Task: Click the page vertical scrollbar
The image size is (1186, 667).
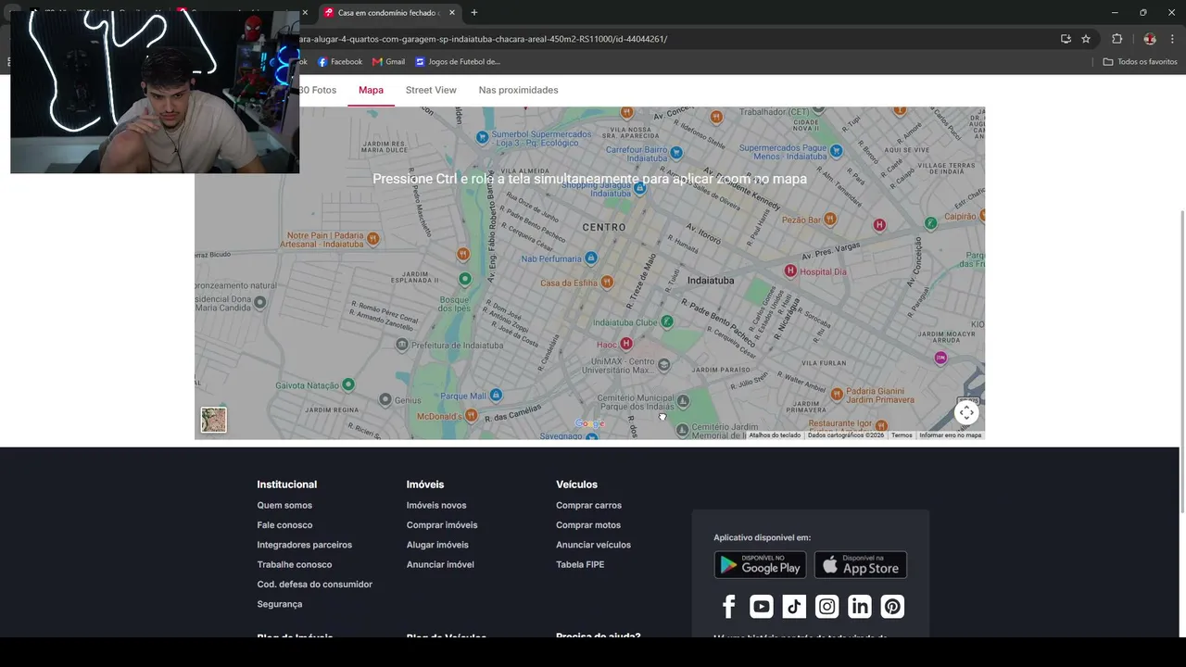Action: point(1181,361)
